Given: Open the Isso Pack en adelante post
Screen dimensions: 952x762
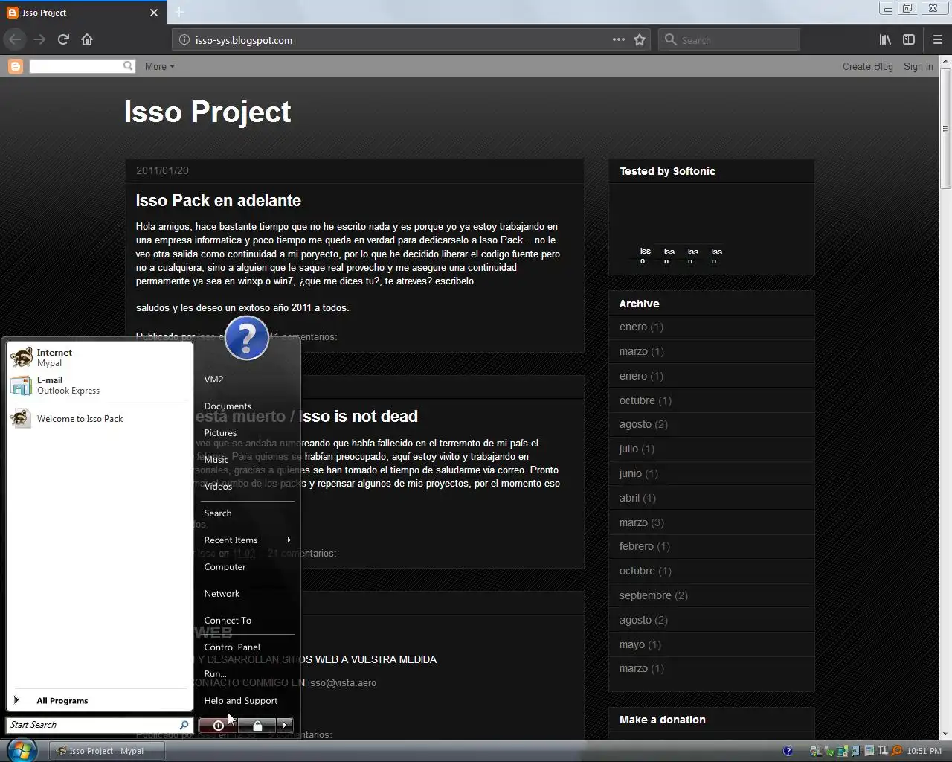Looking at the screenshot, I should (219, 200).
